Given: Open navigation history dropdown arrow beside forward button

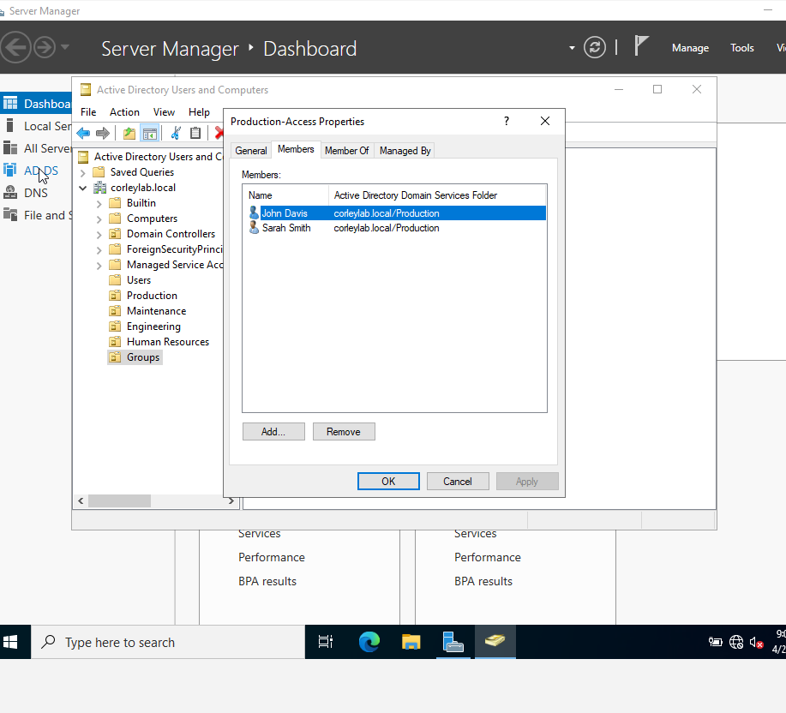Looking at the screenshot, I should click(x=64, y=48).
